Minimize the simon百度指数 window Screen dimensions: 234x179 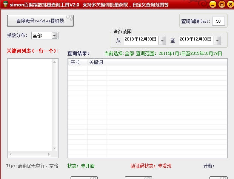click(x=212, y=4)
